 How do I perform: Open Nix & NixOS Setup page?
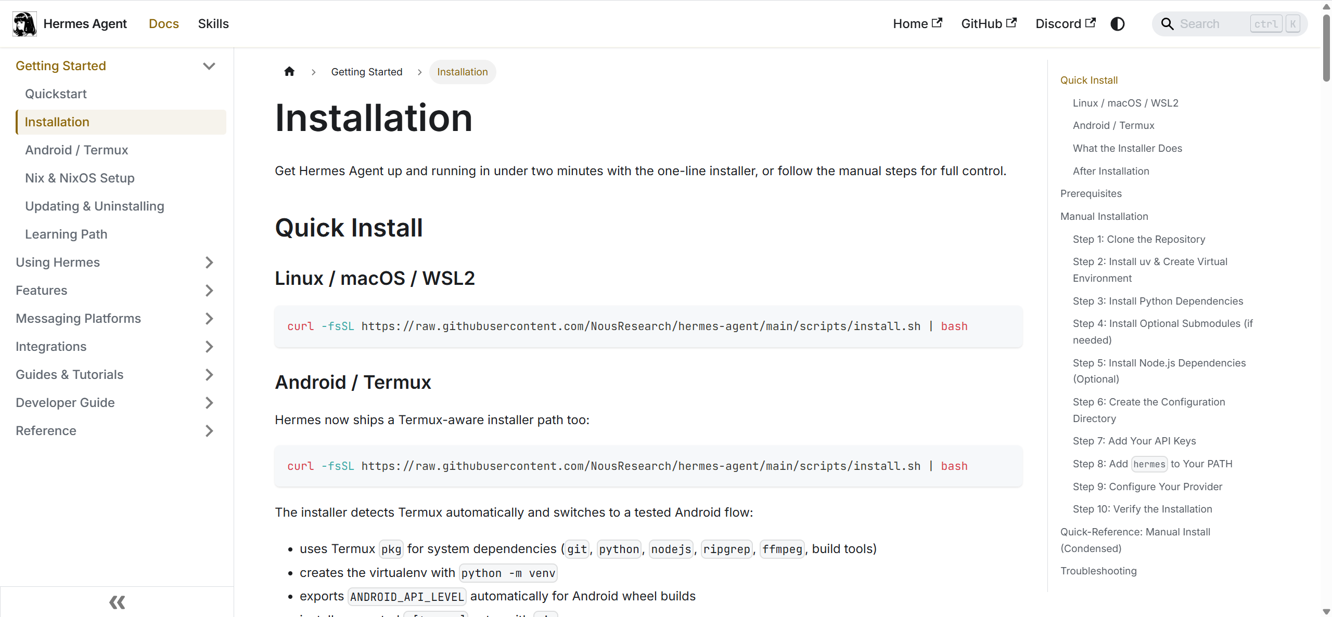[x=80, y=178]
